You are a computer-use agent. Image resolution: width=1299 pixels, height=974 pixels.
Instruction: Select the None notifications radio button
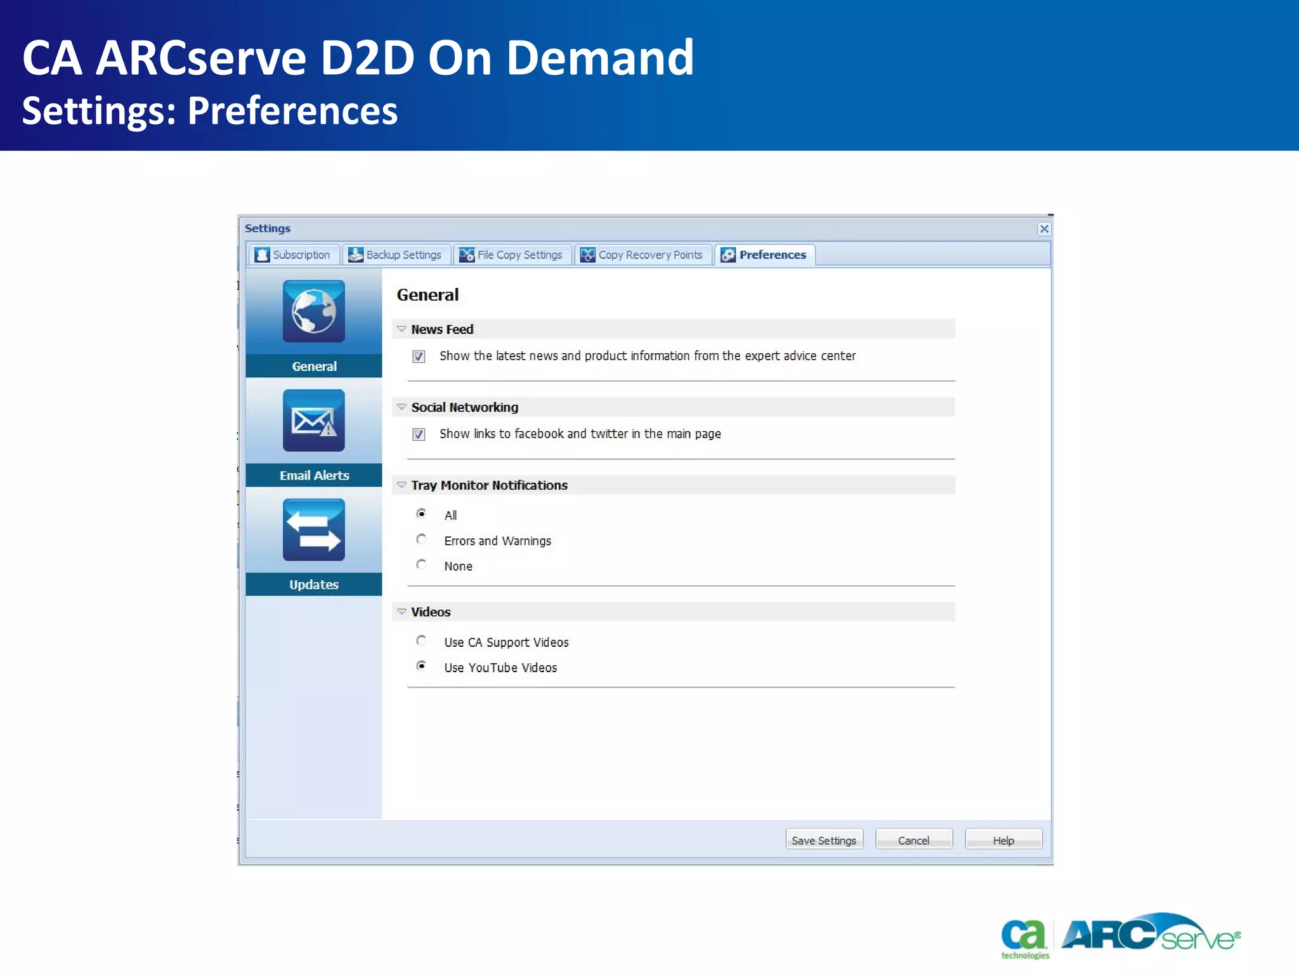(x=421, y=564)
